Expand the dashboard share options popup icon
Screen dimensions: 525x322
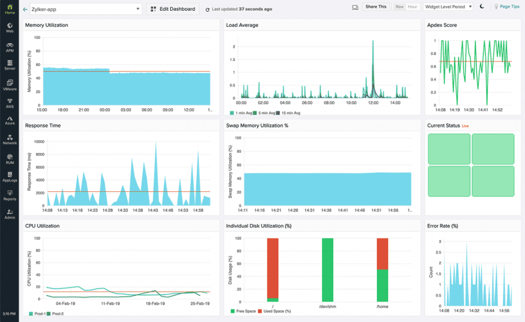(x=354, y=7)
